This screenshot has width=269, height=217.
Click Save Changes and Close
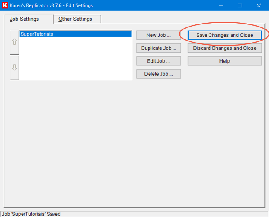click(x=225, y=35)
